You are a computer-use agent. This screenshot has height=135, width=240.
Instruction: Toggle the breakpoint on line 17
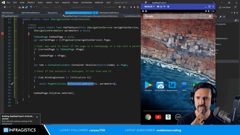pos(2,33)
